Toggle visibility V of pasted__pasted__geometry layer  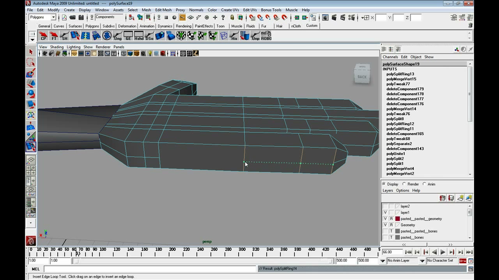[385, 219]
